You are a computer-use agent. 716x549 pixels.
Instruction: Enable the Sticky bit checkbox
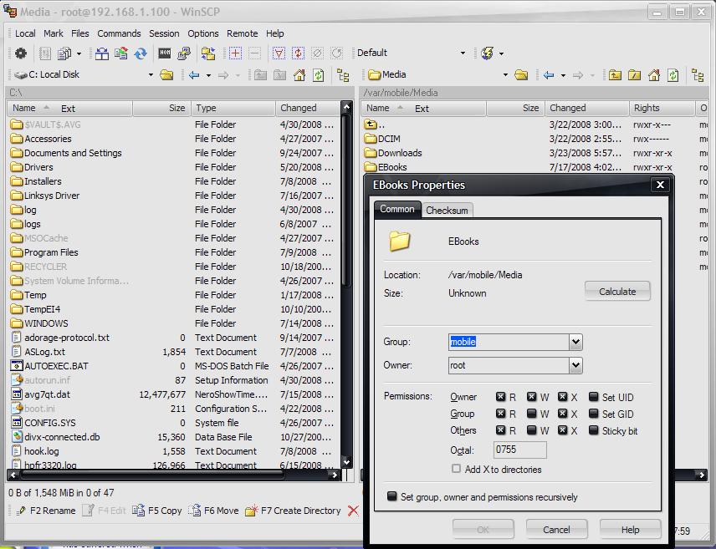tap(593, 430)
